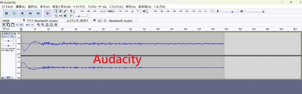Fit entire project in window
Screen dimensions: 302x94
tap(51, 24)
